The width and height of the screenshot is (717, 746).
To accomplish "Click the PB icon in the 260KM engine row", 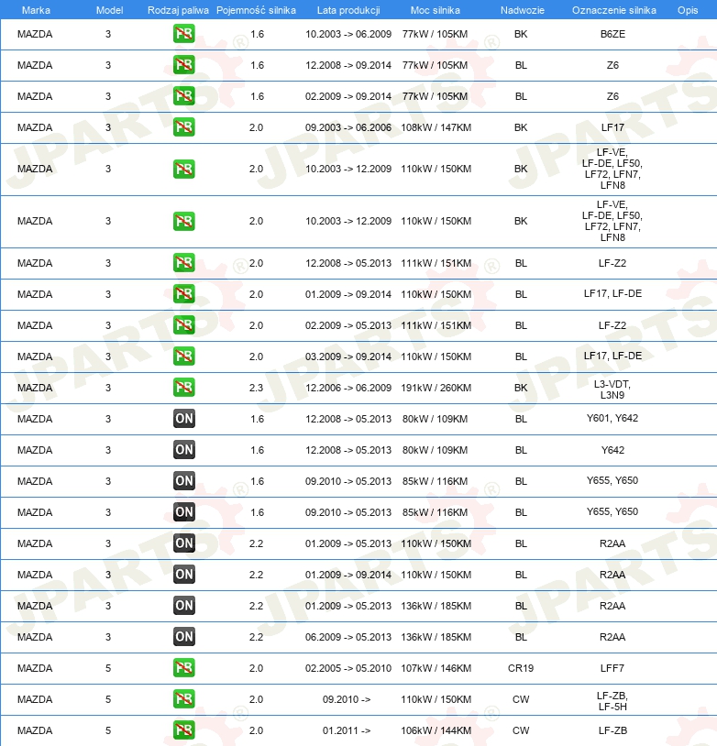I will (x=183, y=388).
